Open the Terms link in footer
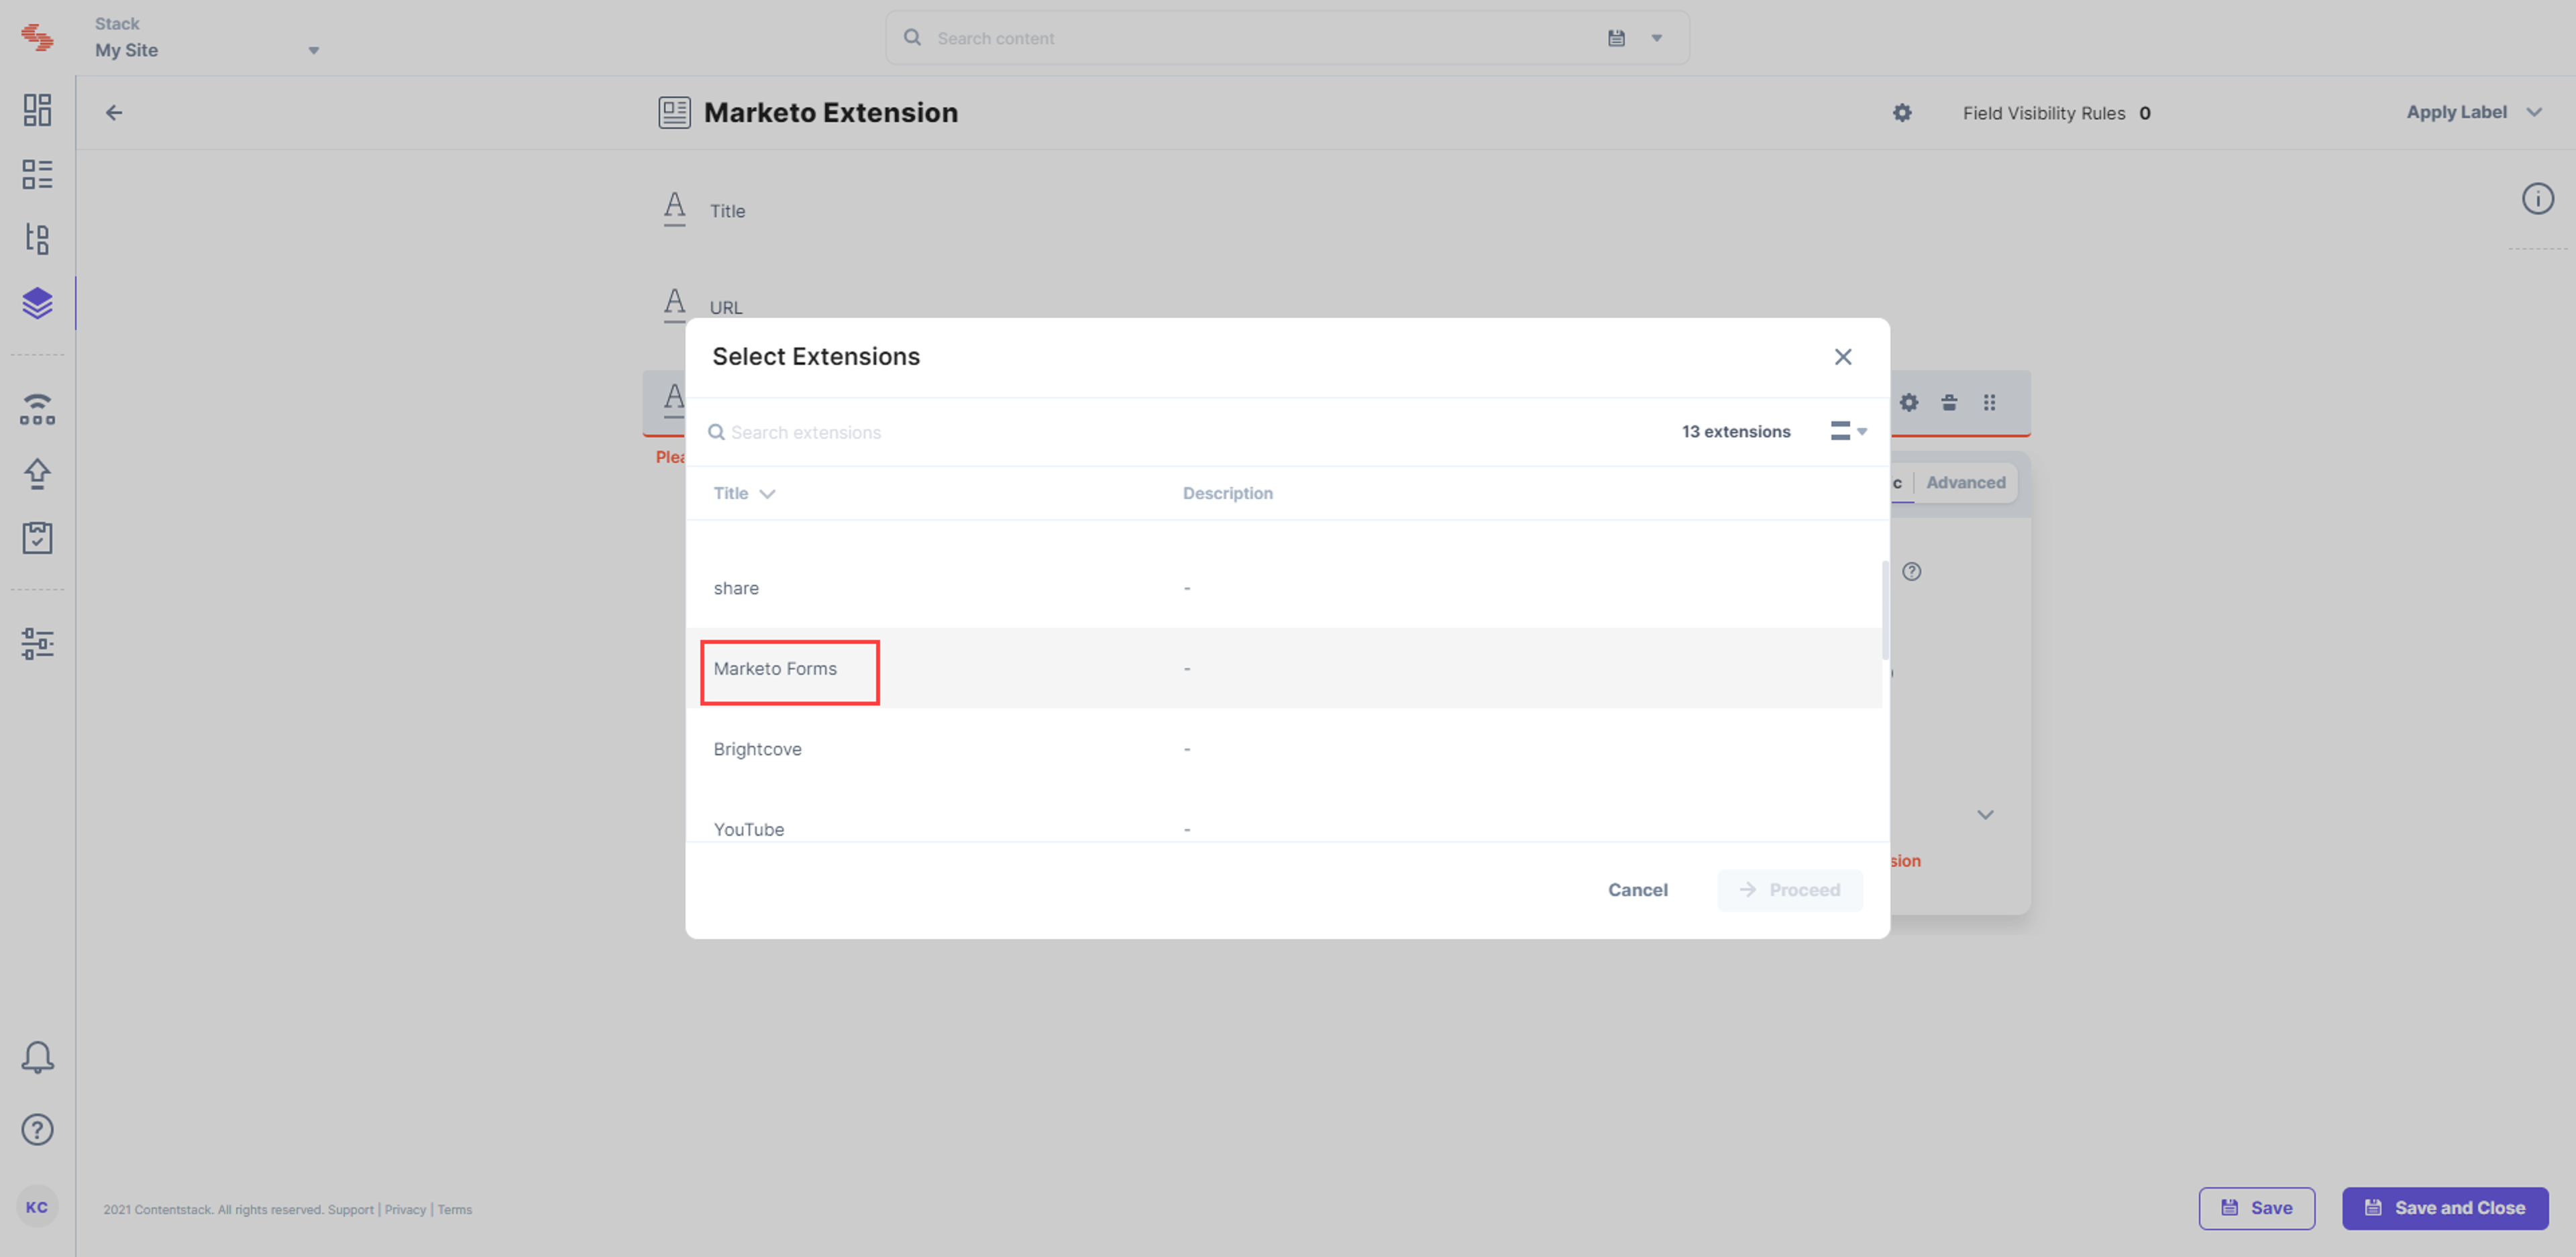The image size is (2576, 1257). (454, 1209)
